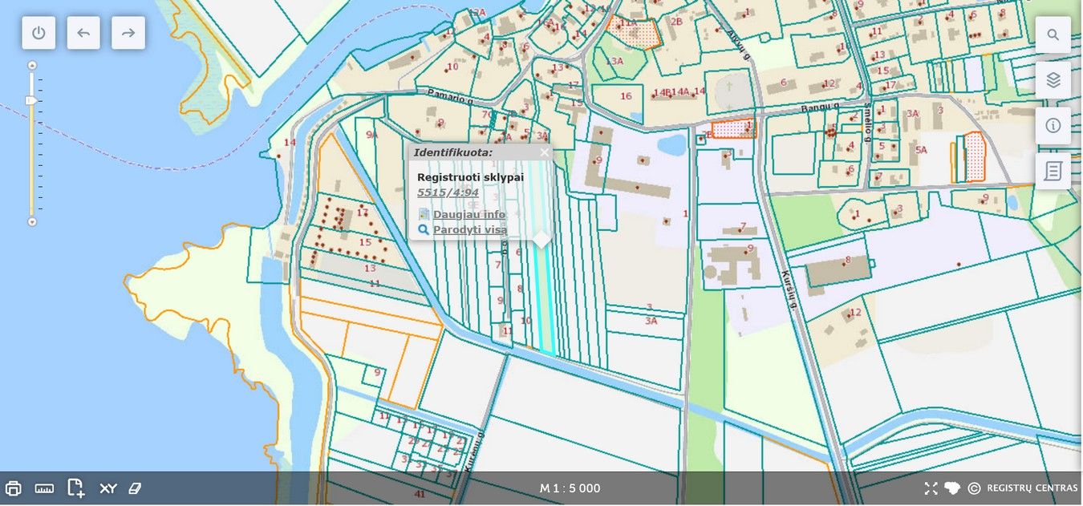Print the current map
The height and width of the screenshot is (506, 1083).
click(14, 488)
